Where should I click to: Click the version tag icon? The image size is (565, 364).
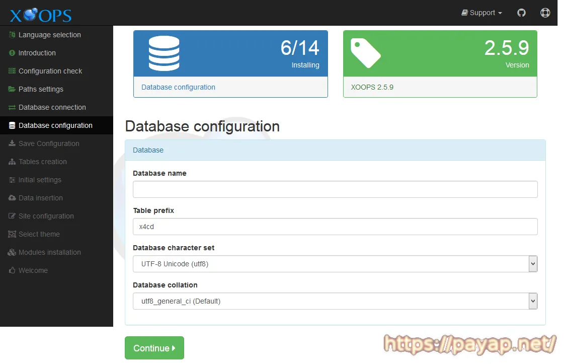click(365, 53)
